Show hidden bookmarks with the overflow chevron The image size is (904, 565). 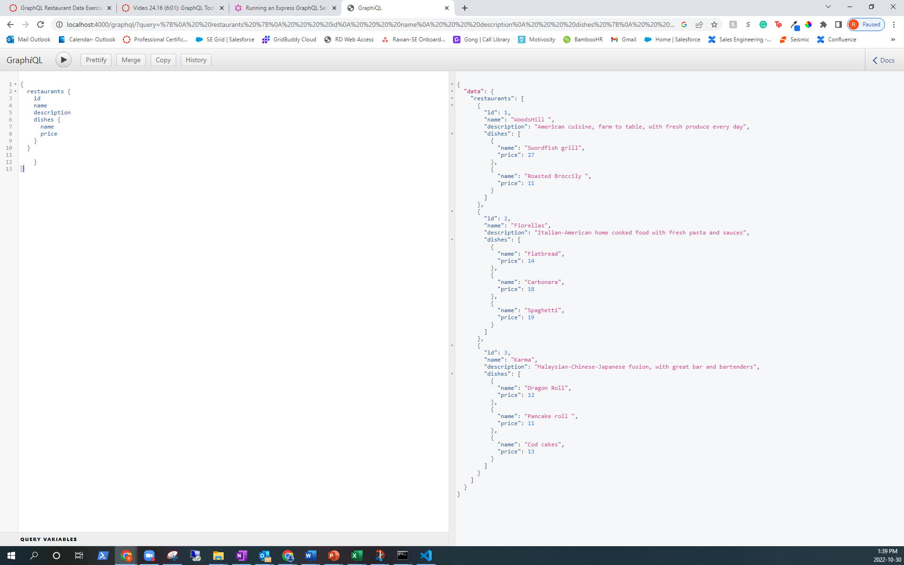[893, 40]
